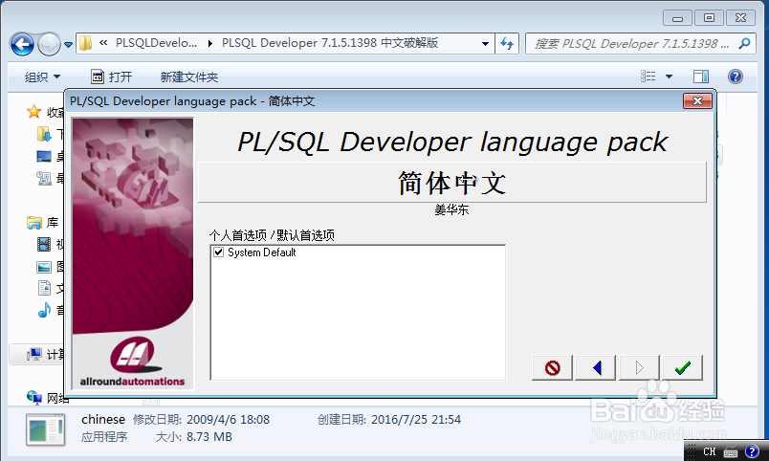Select Desktop icon in sidebar
769x461 pixels.
click(44, 157)
